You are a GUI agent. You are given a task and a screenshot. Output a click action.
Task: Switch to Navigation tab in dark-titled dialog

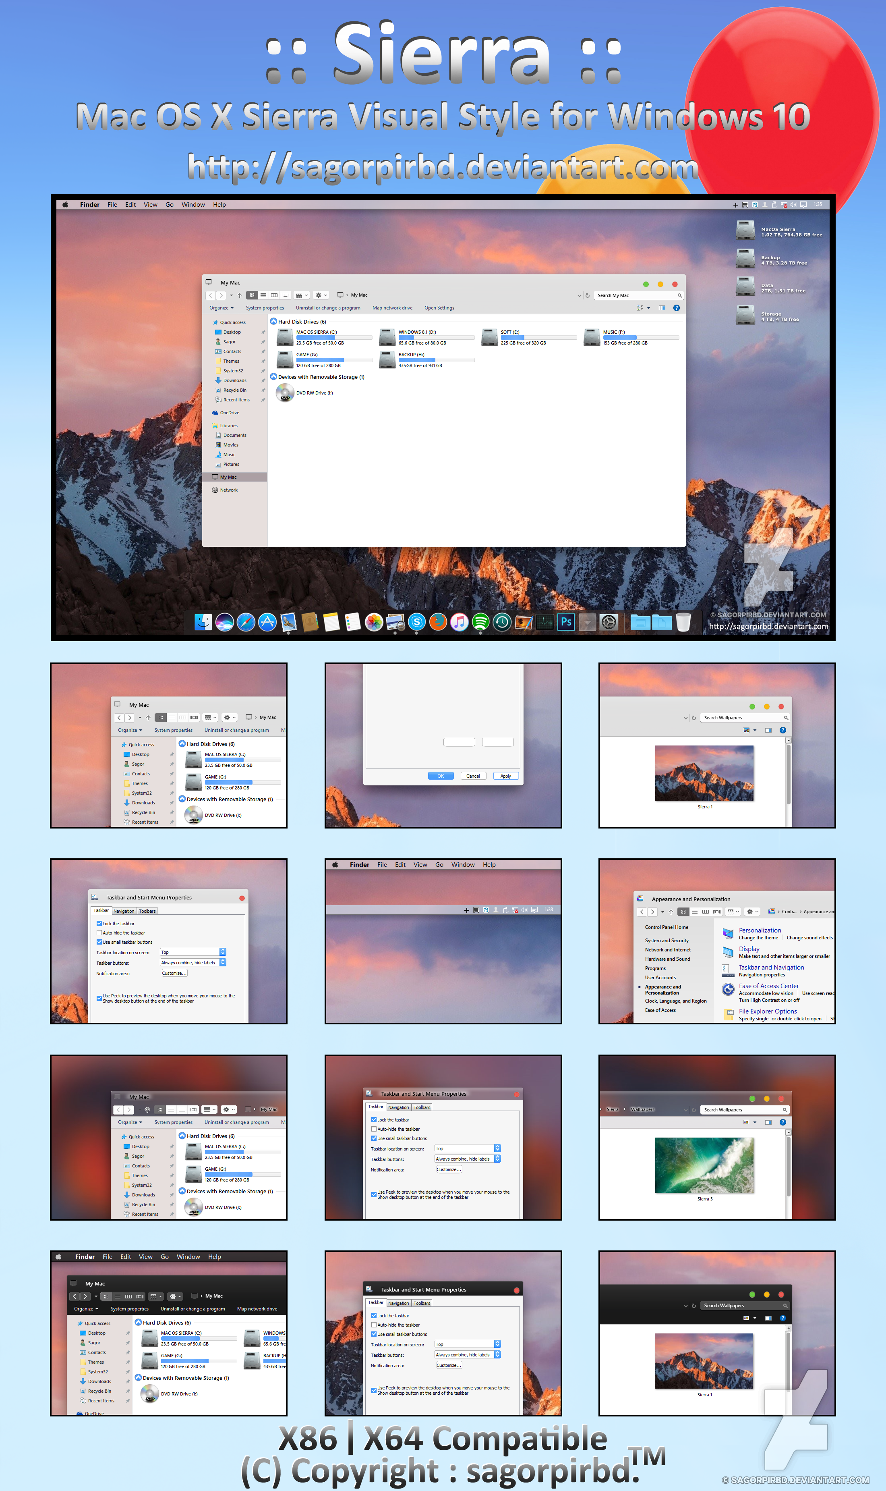399,1304
